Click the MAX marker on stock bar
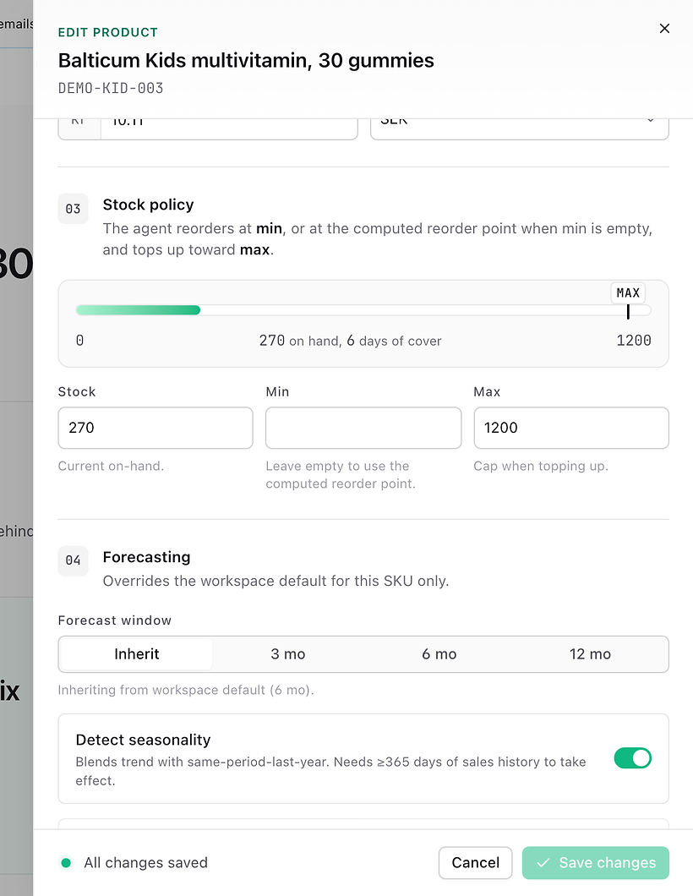Screen dimensions: 693x896 pos(628,293)
